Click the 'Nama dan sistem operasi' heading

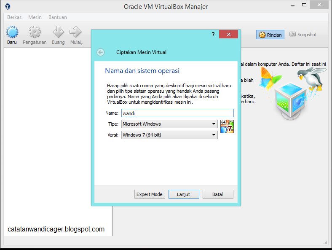point(142,71)
